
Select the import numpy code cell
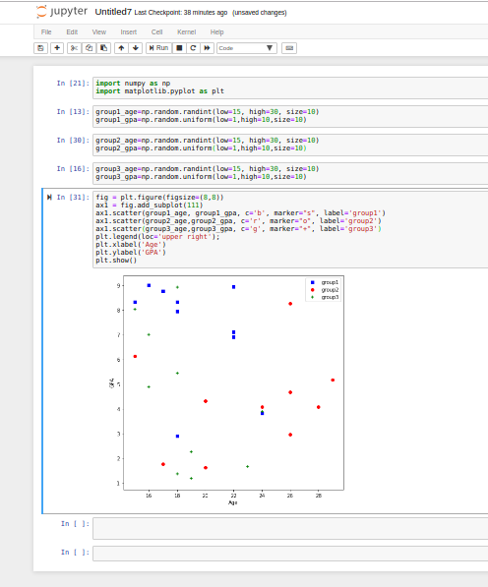point(290,88)
